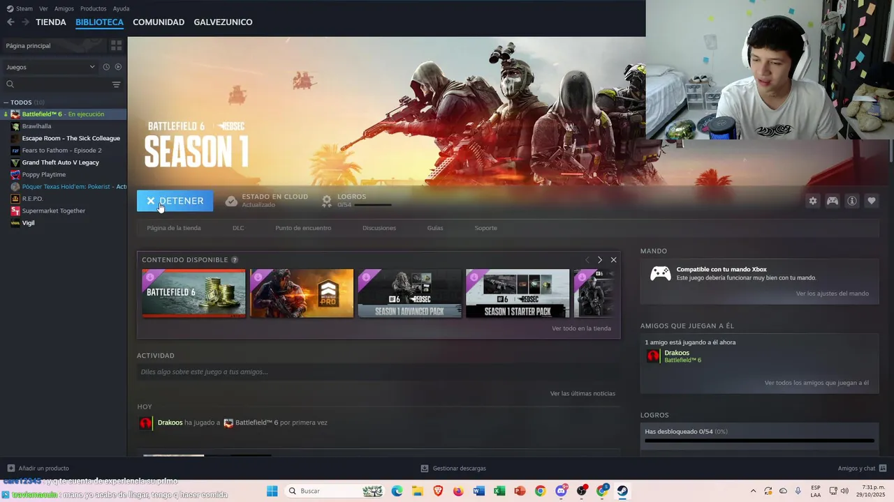Open game info icon in header
894x502 pixels.
852,201
